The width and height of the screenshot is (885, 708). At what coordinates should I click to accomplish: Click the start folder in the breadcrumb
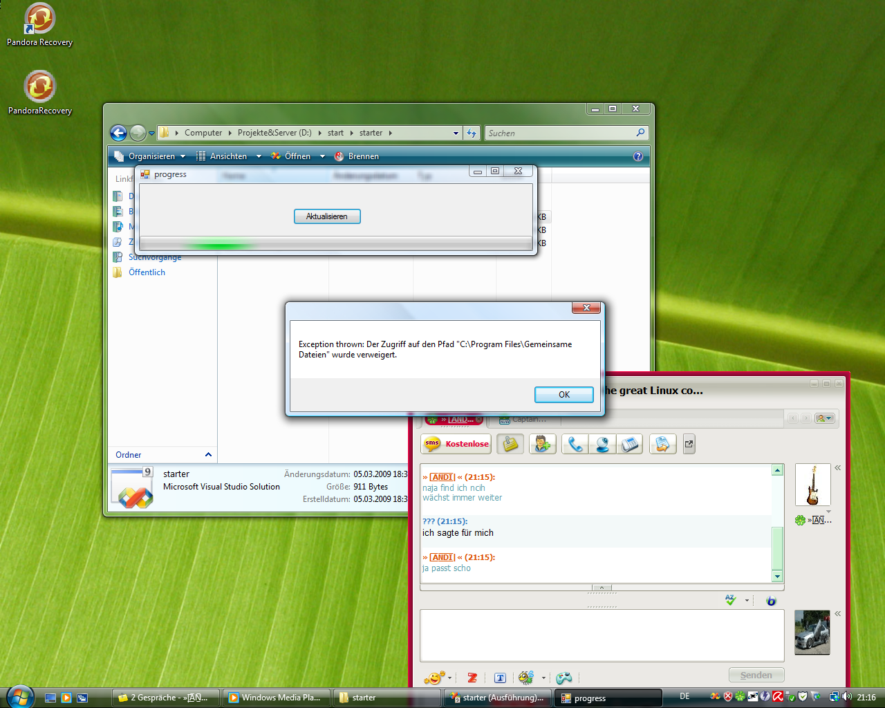click(335, 133)
